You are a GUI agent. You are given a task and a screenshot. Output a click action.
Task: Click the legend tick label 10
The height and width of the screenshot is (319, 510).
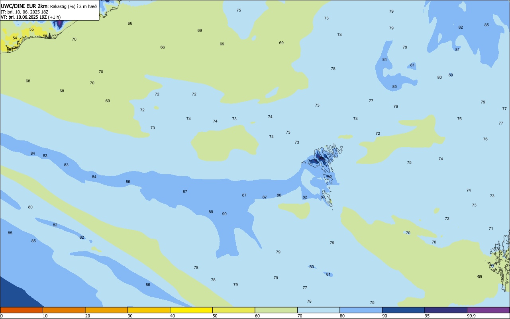point(45,316)
